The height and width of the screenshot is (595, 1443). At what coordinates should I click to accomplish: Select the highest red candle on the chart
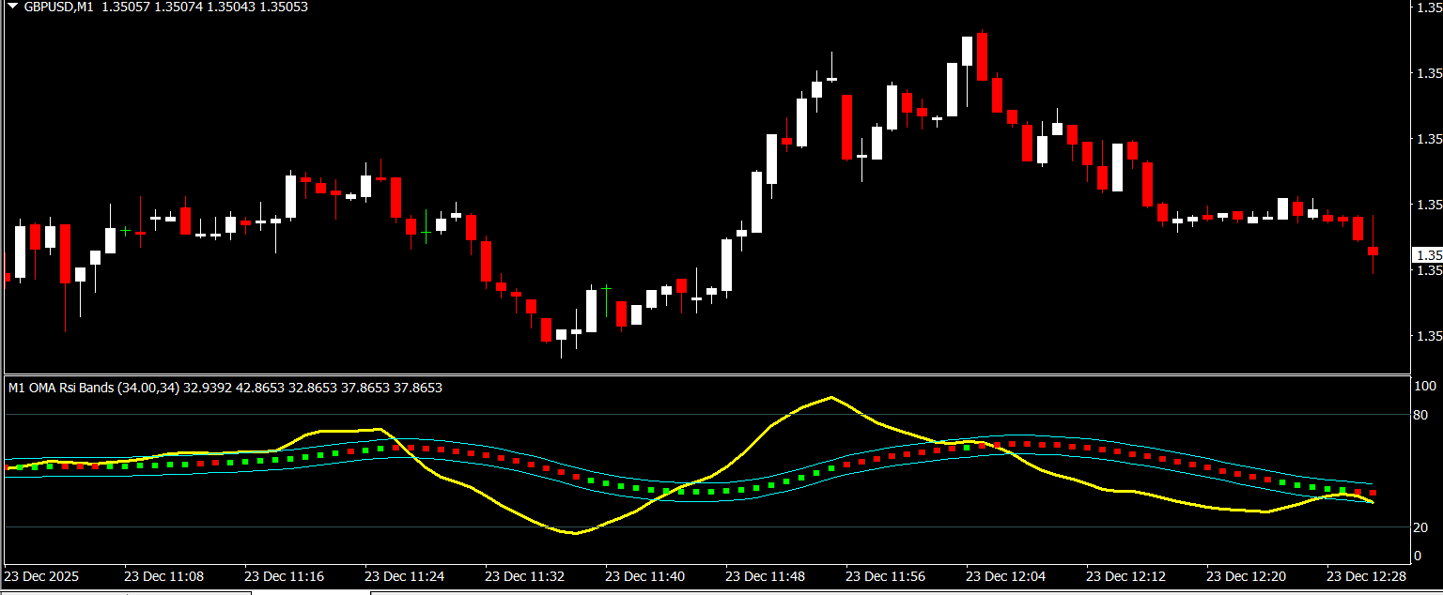click(982, 56)
